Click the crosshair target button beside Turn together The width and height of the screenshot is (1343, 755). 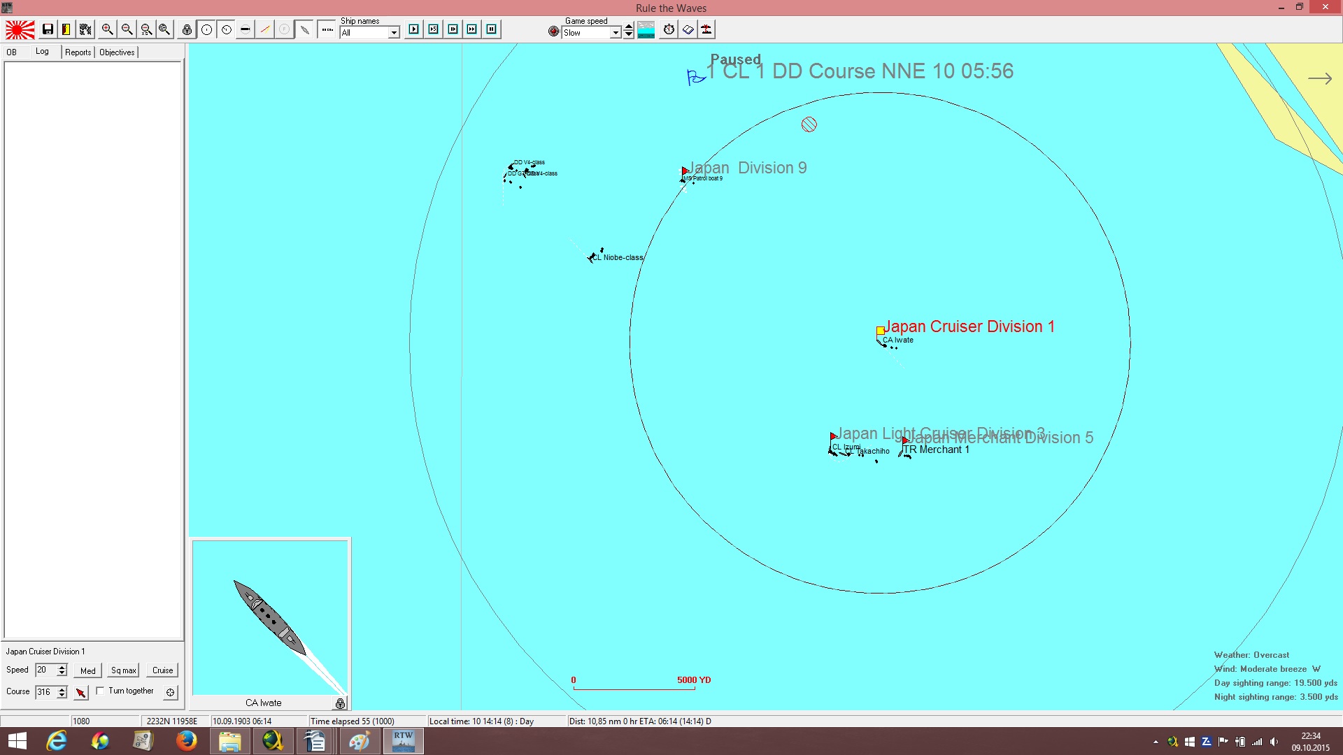[170, 692]
